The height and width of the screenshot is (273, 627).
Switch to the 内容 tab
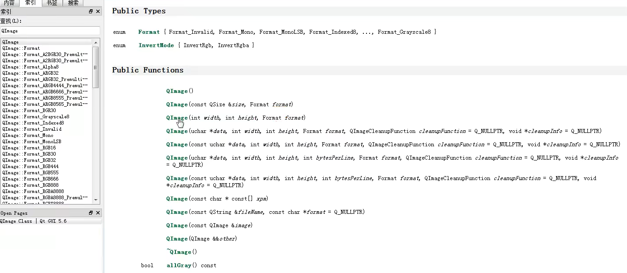(x=9, y=3)
